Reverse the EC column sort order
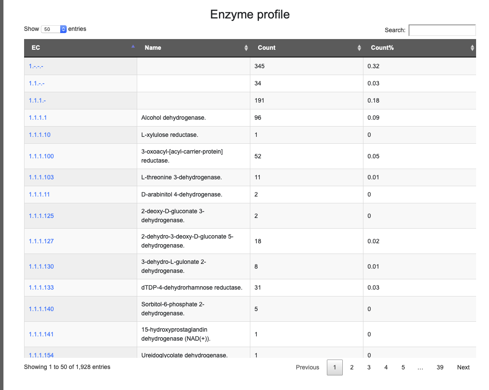The width and height of the screenshot is (489, 390). click(x=132, y=48)
